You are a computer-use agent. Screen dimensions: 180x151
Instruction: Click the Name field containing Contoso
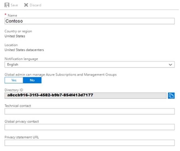[x=89, y=21]
